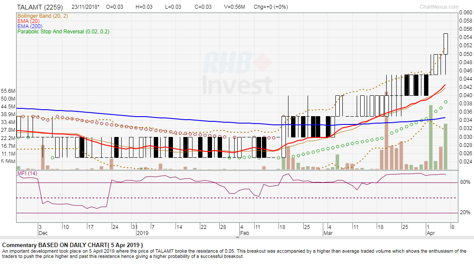Click the L=0.03 low price value

pyautogui.click(x=173, y=7)
